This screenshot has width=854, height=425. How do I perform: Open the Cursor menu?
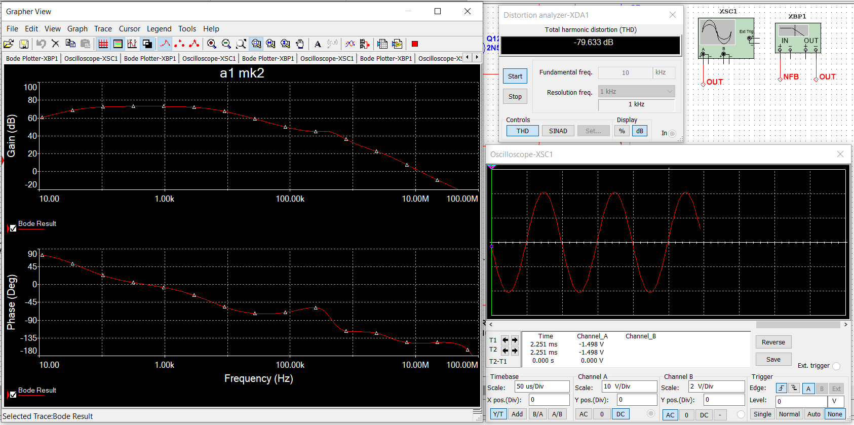point(130,29)
